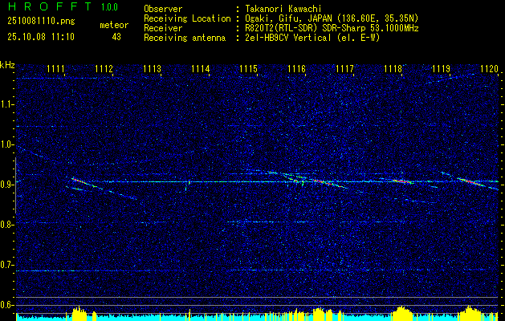Click time marker 1116

point(296,69)
